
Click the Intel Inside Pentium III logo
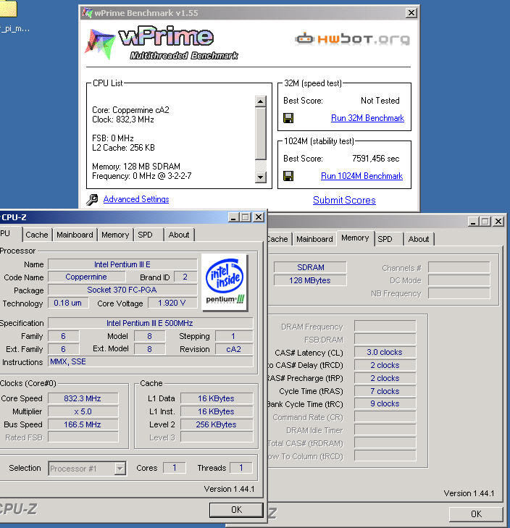click(x=225, y=282)
